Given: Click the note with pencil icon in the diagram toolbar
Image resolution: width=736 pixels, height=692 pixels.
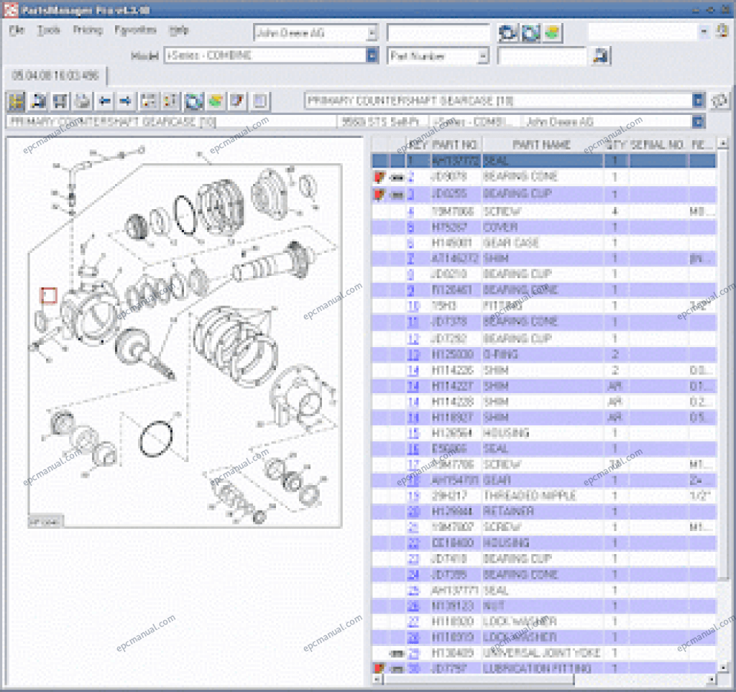Looking at the screenshot, I should (237, 101).
